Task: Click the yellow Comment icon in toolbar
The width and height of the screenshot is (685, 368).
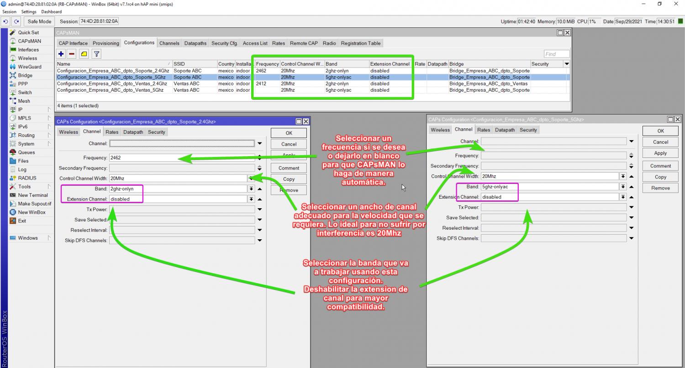Action: pyautogui.click(x=84, y=54)
